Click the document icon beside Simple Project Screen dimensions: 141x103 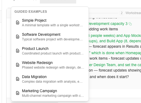pos(18,22)
